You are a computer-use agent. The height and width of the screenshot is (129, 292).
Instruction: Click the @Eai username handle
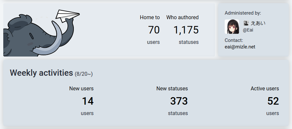pos(248,30)
